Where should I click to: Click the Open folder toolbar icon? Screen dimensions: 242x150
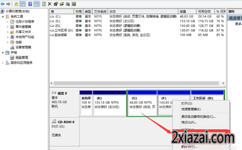(x=62, y=4)
